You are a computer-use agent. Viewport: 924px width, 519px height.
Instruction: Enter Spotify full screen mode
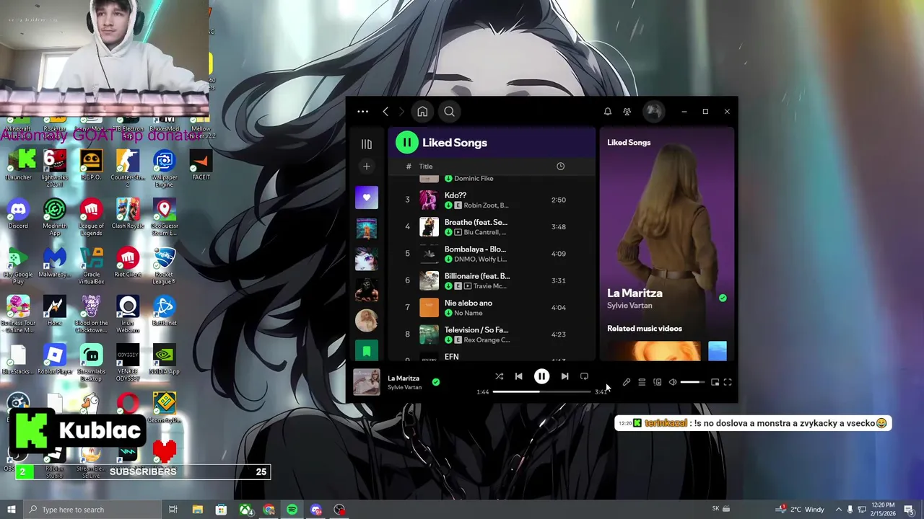click(x=728, y=383)
